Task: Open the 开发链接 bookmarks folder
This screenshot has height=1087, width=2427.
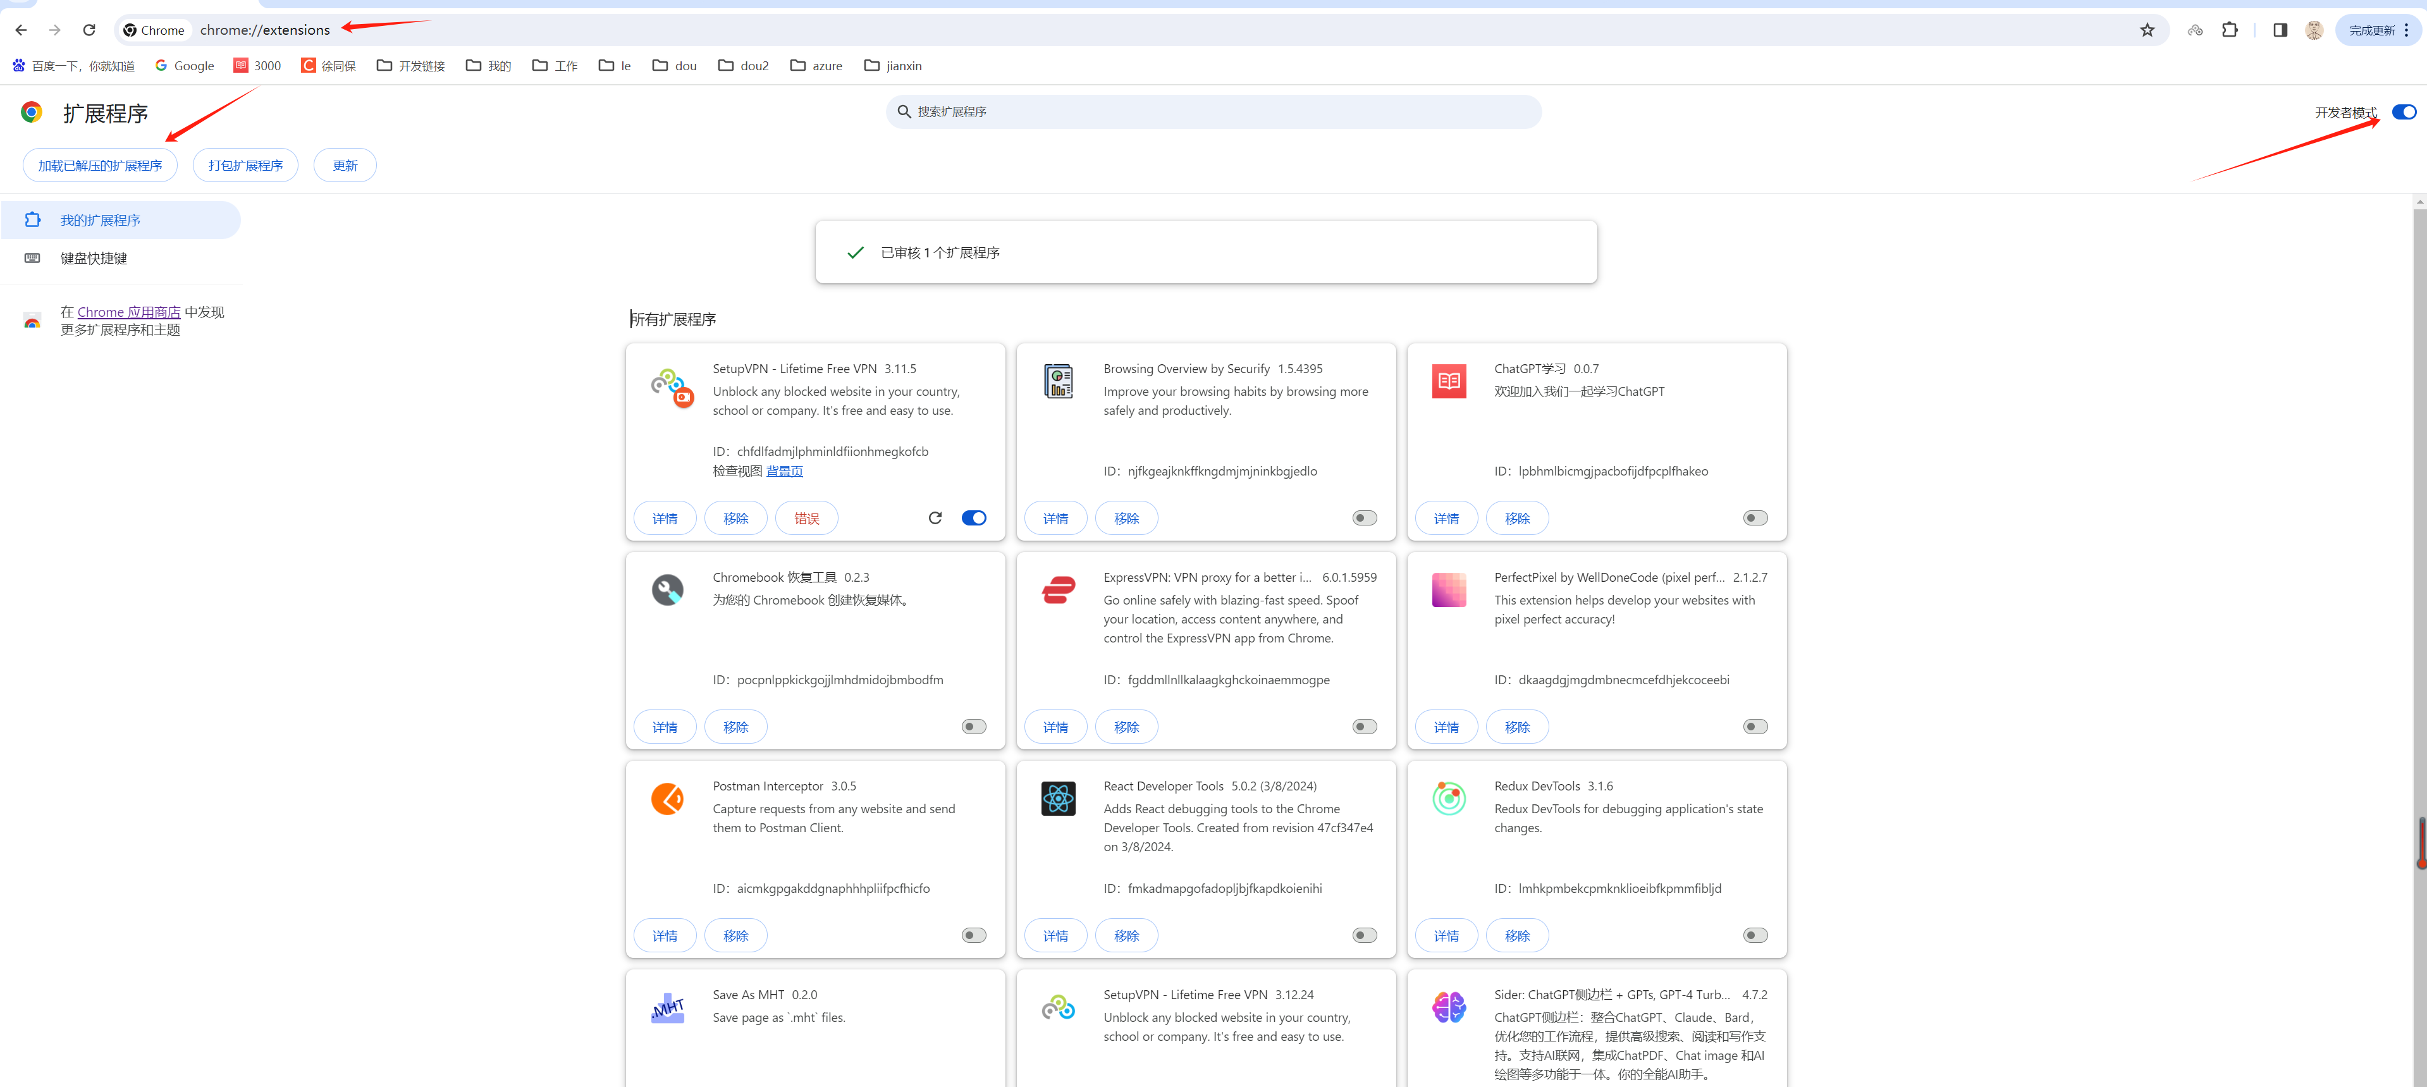Action: click(x=411, y=66)
